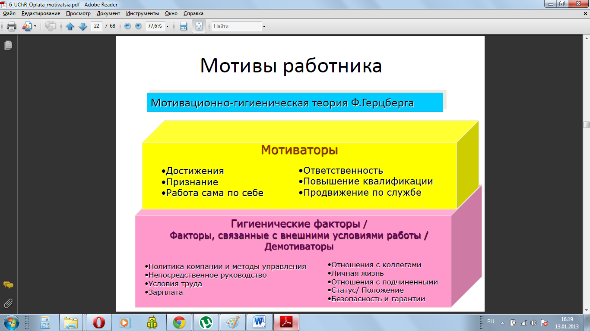Click the Action Center flag icon
This screenshot has height=331, width=590.
(x=544, y=322)
